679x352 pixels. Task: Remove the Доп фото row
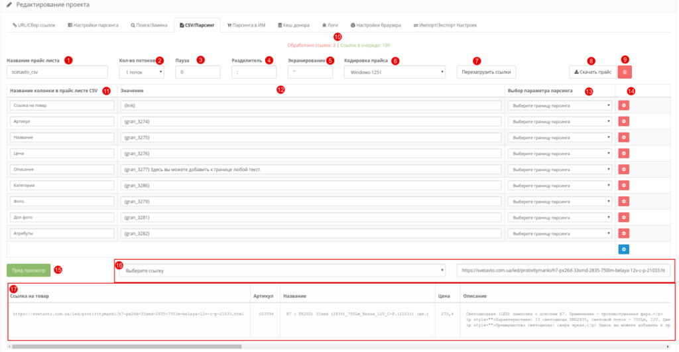pyautogui.click(x=623, y=217)
